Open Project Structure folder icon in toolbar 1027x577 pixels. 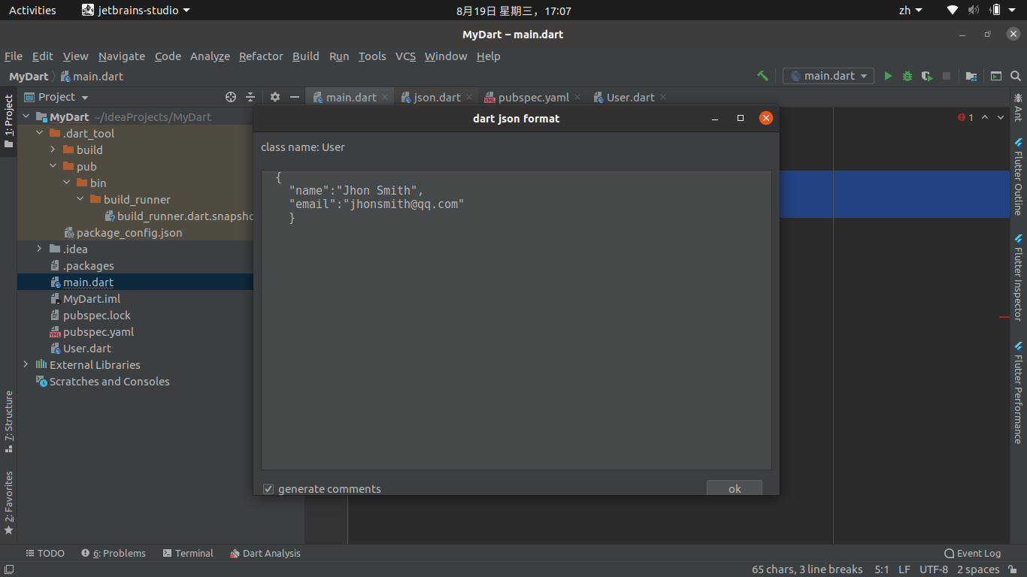pyautogui.click(x=971, y=76)
